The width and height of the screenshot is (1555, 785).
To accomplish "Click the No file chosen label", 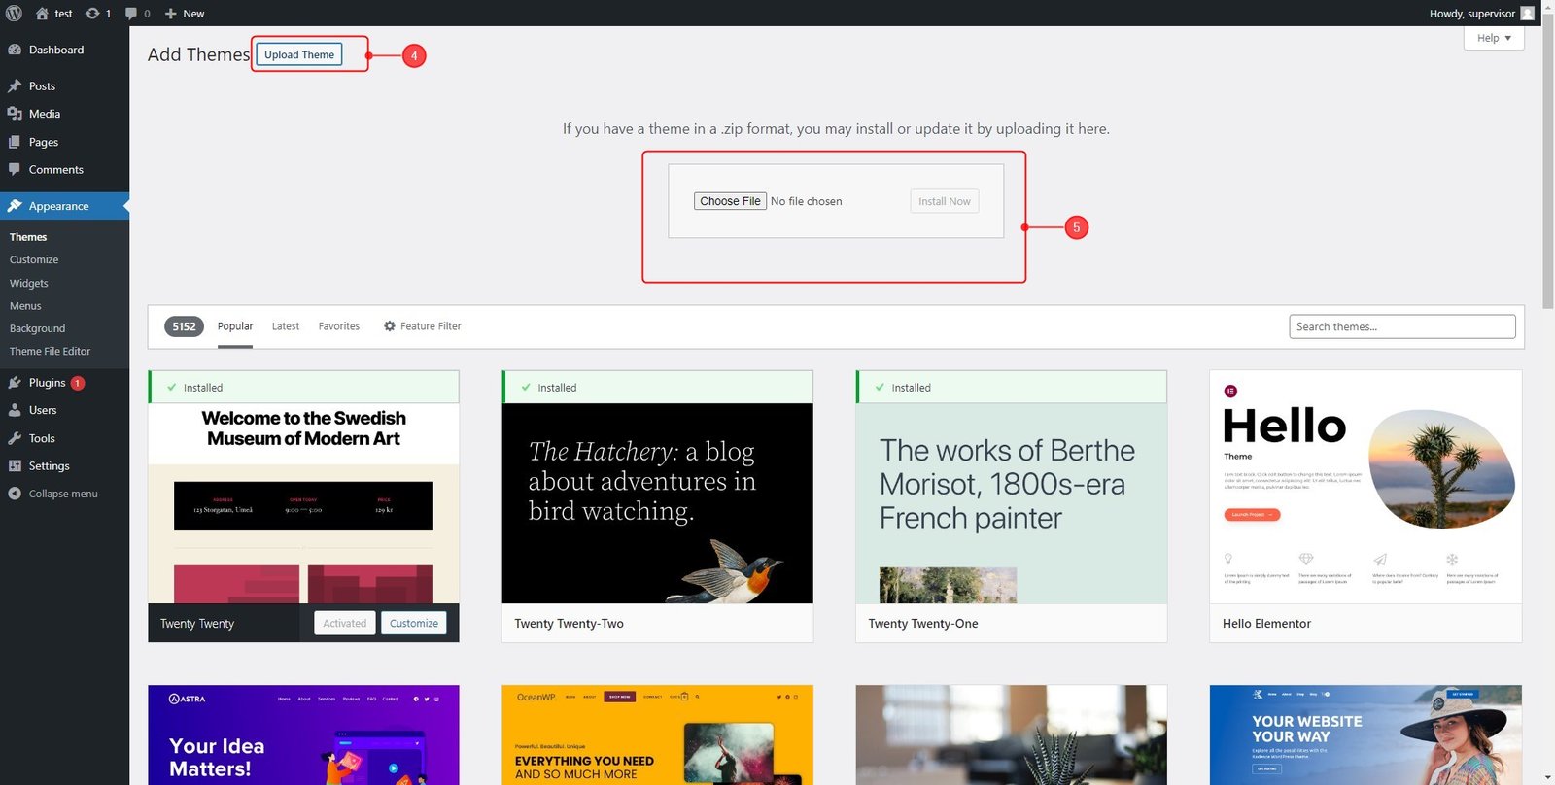I will tap(806, 201).
